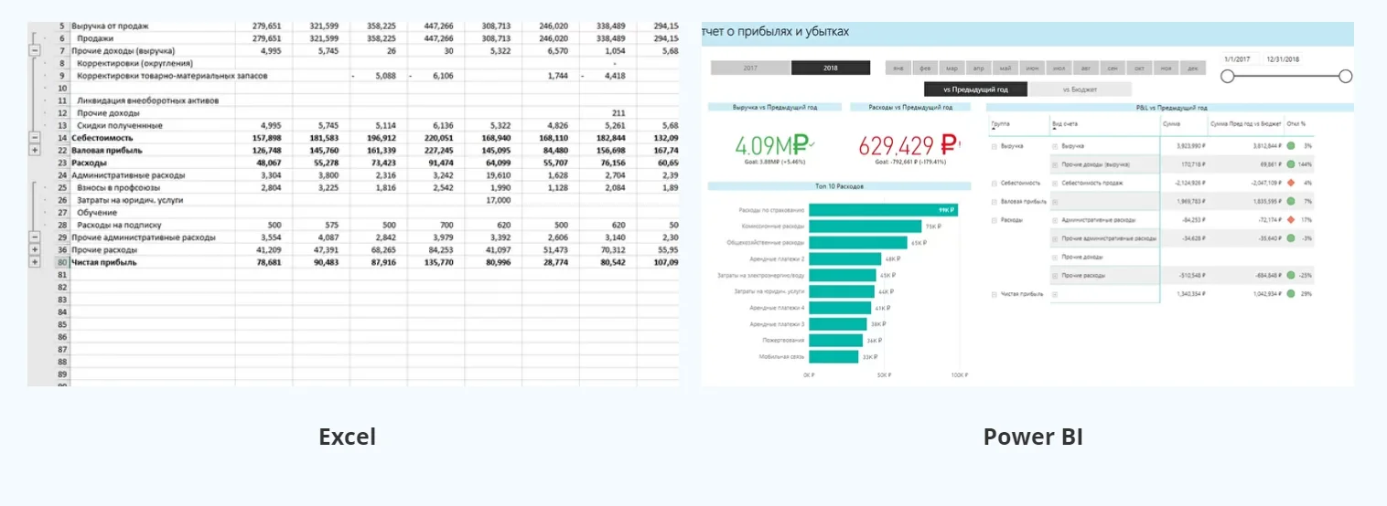Click the end date field 12/31/2018
The height and width of the screenshot is (506, 1387).
click(x=1283, y=59)
